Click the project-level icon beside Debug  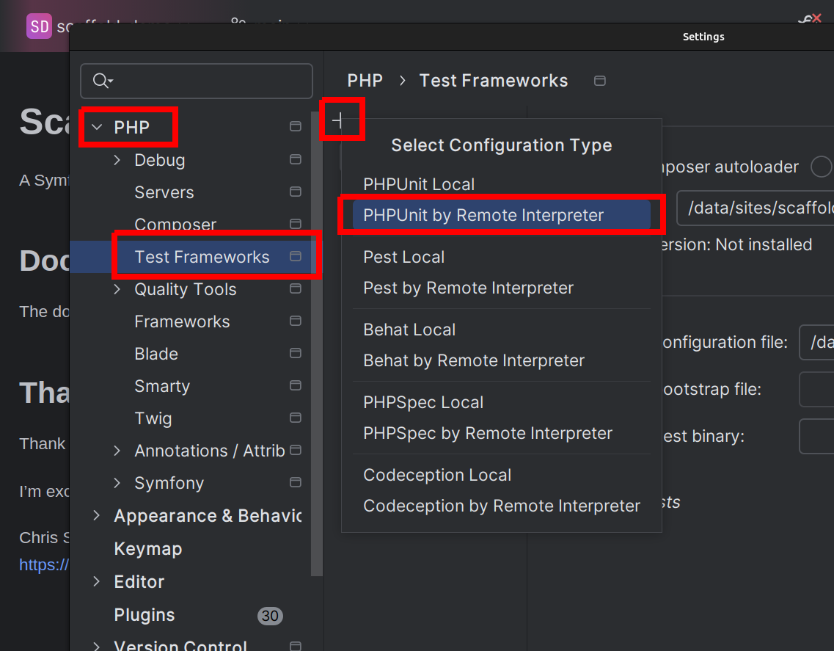tap(296, 159)
